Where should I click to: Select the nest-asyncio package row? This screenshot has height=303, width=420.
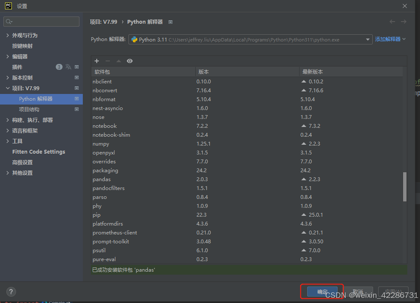pyautogui.click(x=247, y=108)
